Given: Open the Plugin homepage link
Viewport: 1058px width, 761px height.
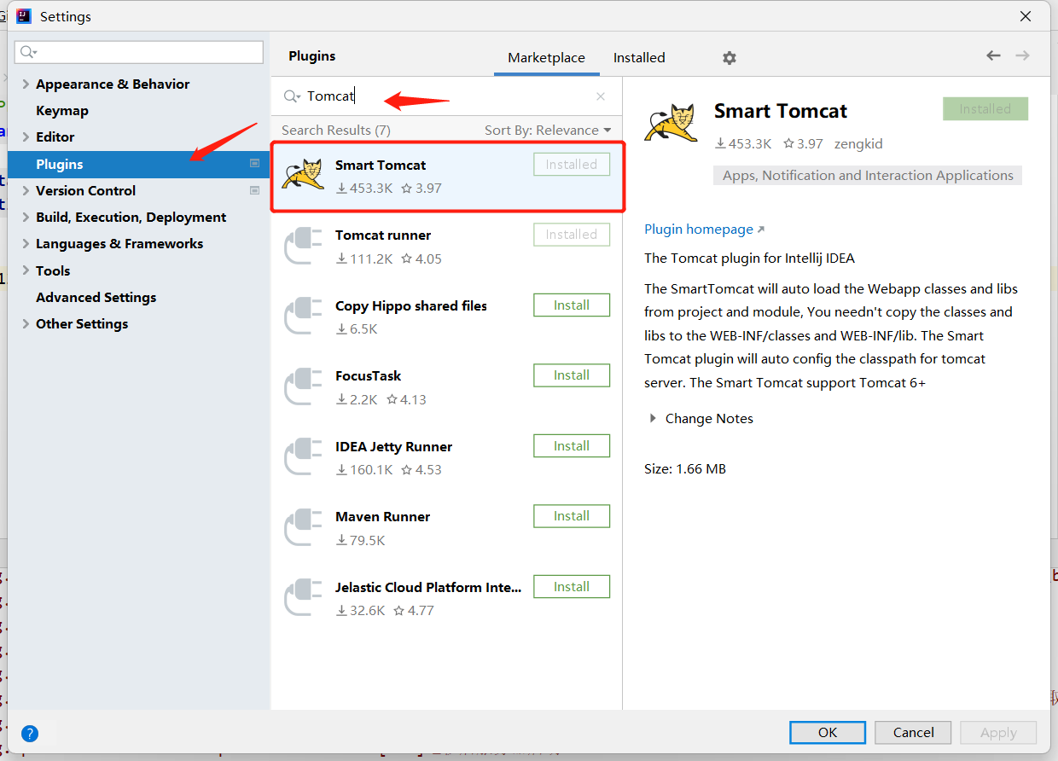Looking at the screenshot, I should [x=699, y=229].
